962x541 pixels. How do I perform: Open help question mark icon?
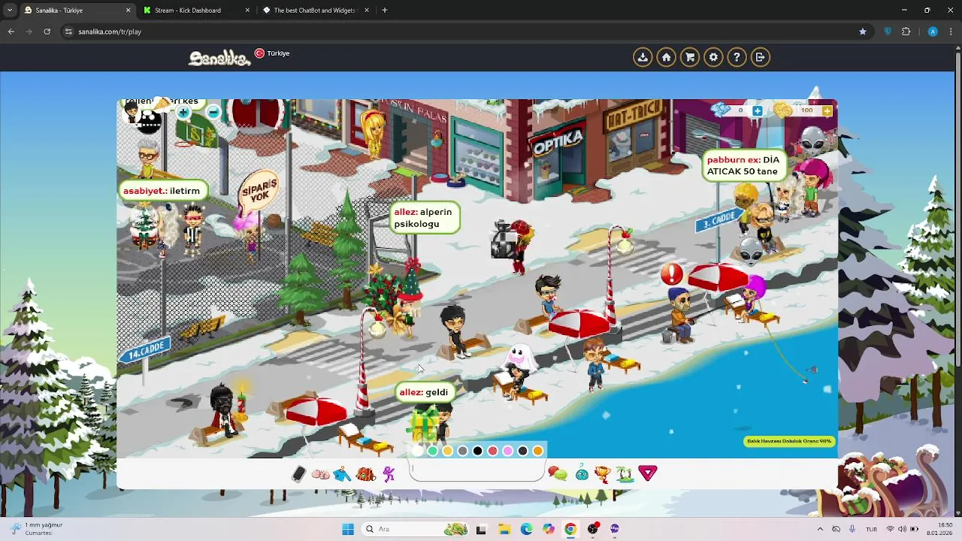tap(737, 57)
